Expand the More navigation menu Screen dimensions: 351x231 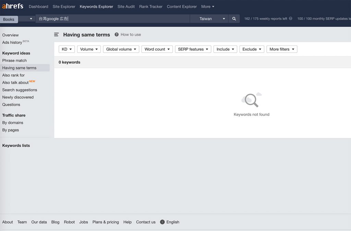[x=208, y=7]
